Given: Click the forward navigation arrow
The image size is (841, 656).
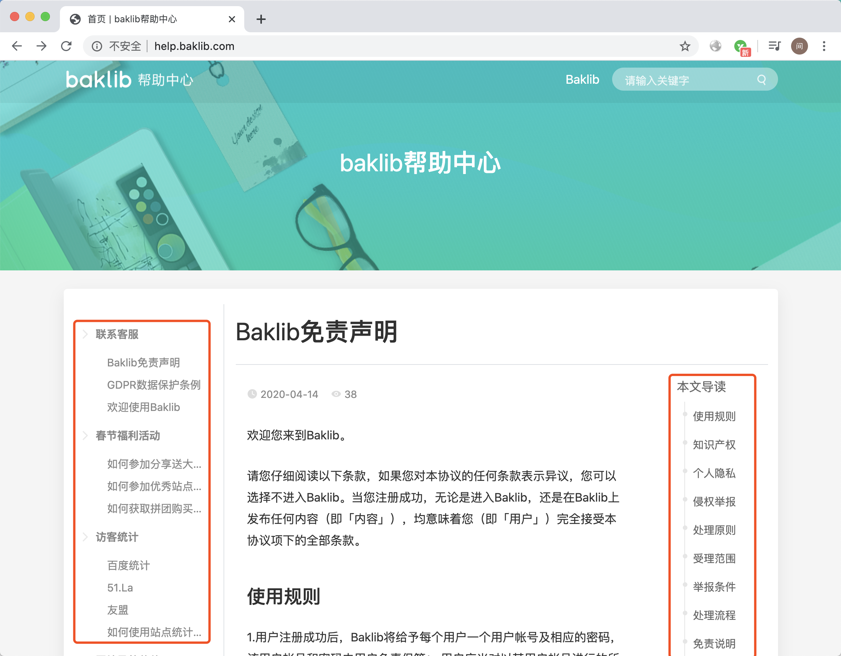Looking at the screenshot, I should [x=41, y=46].
